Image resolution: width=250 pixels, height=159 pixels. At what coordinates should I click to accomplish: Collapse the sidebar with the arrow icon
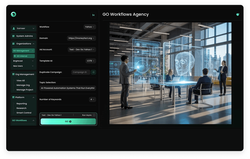[x=93, y=15]
